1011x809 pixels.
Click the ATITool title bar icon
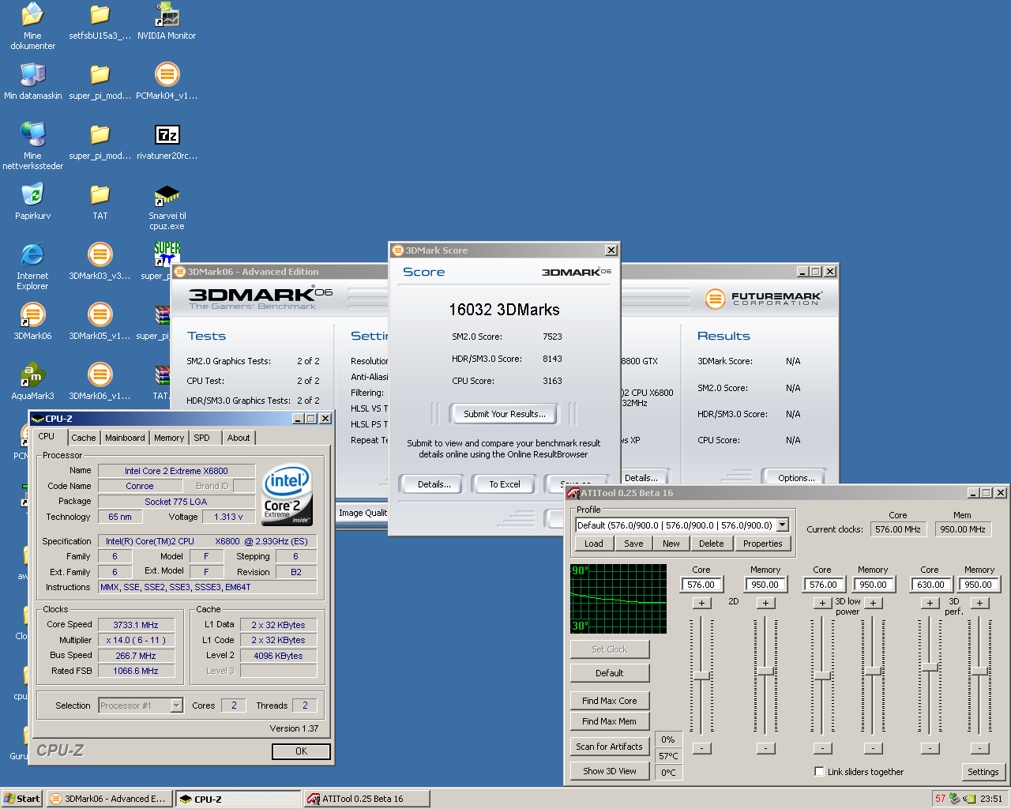(573, 493)
